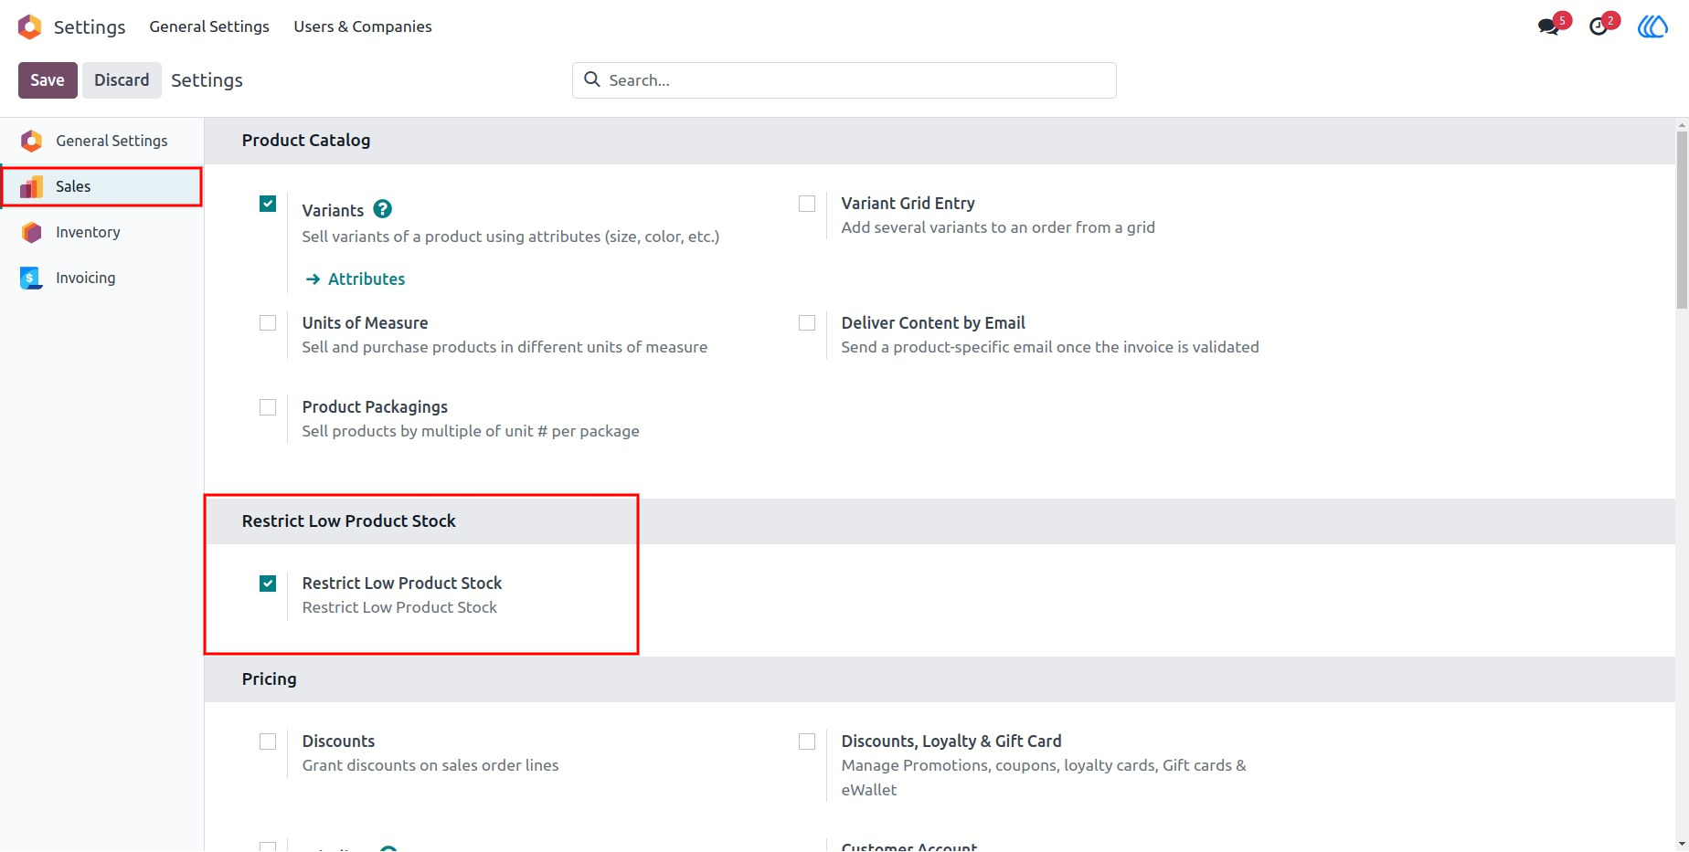Open the chat messages icon
The width and height of the screenshot is (1689, 852).
tap(1548, 26)
